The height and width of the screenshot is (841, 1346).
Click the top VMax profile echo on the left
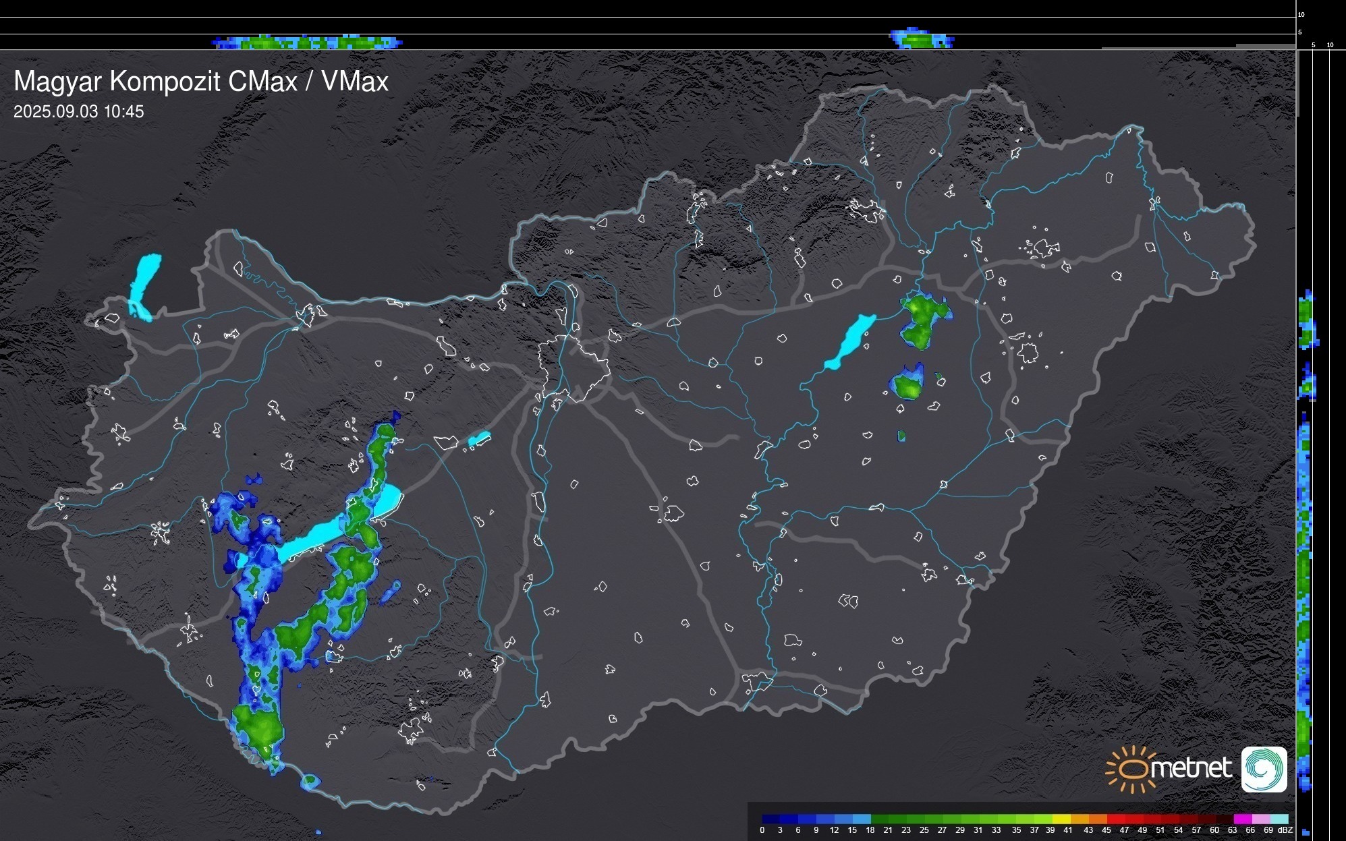307,42
